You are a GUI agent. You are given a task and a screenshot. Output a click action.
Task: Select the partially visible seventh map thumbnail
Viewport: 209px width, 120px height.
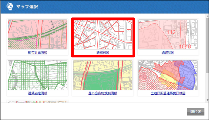(38, 102)
